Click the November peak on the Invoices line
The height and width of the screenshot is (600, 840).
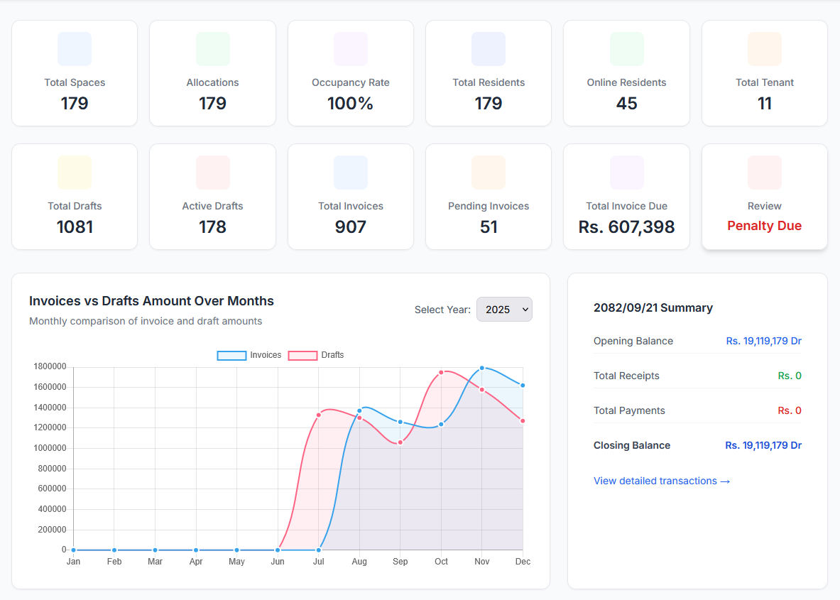[481, 368]
